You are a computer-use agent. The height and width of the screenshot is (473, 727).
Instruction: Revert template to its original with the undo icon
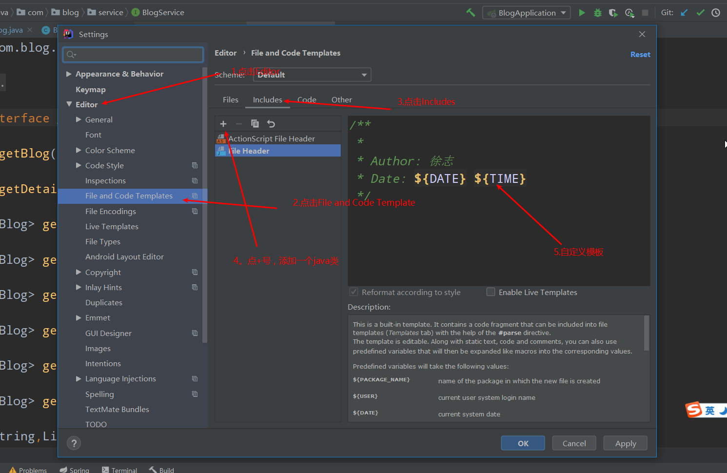click(x=271, y=124)
